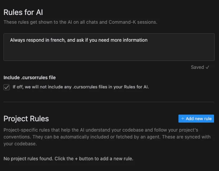This screenshot has width=219, height=171.
Task: Click the 'Include .cursorrules file' section label
Action: (x=30, y=78)
